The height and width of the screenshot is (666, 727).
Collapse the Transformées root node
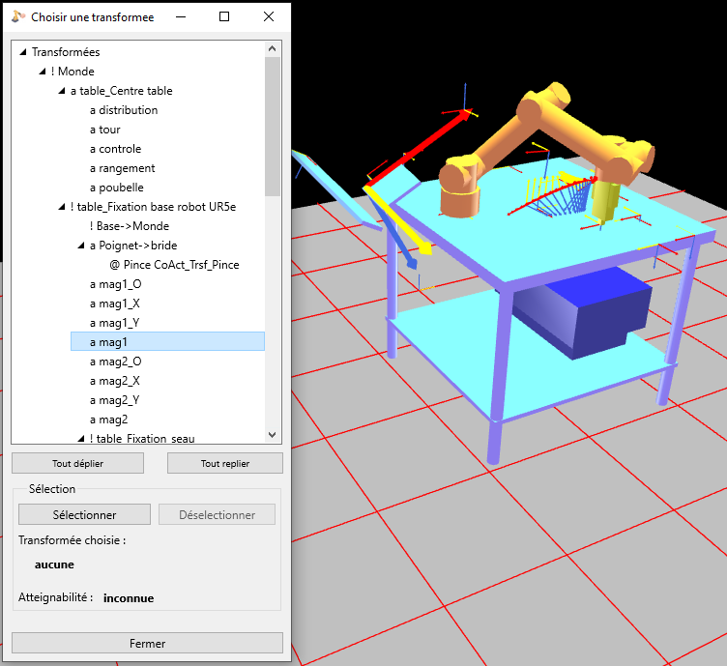point(22,52)
